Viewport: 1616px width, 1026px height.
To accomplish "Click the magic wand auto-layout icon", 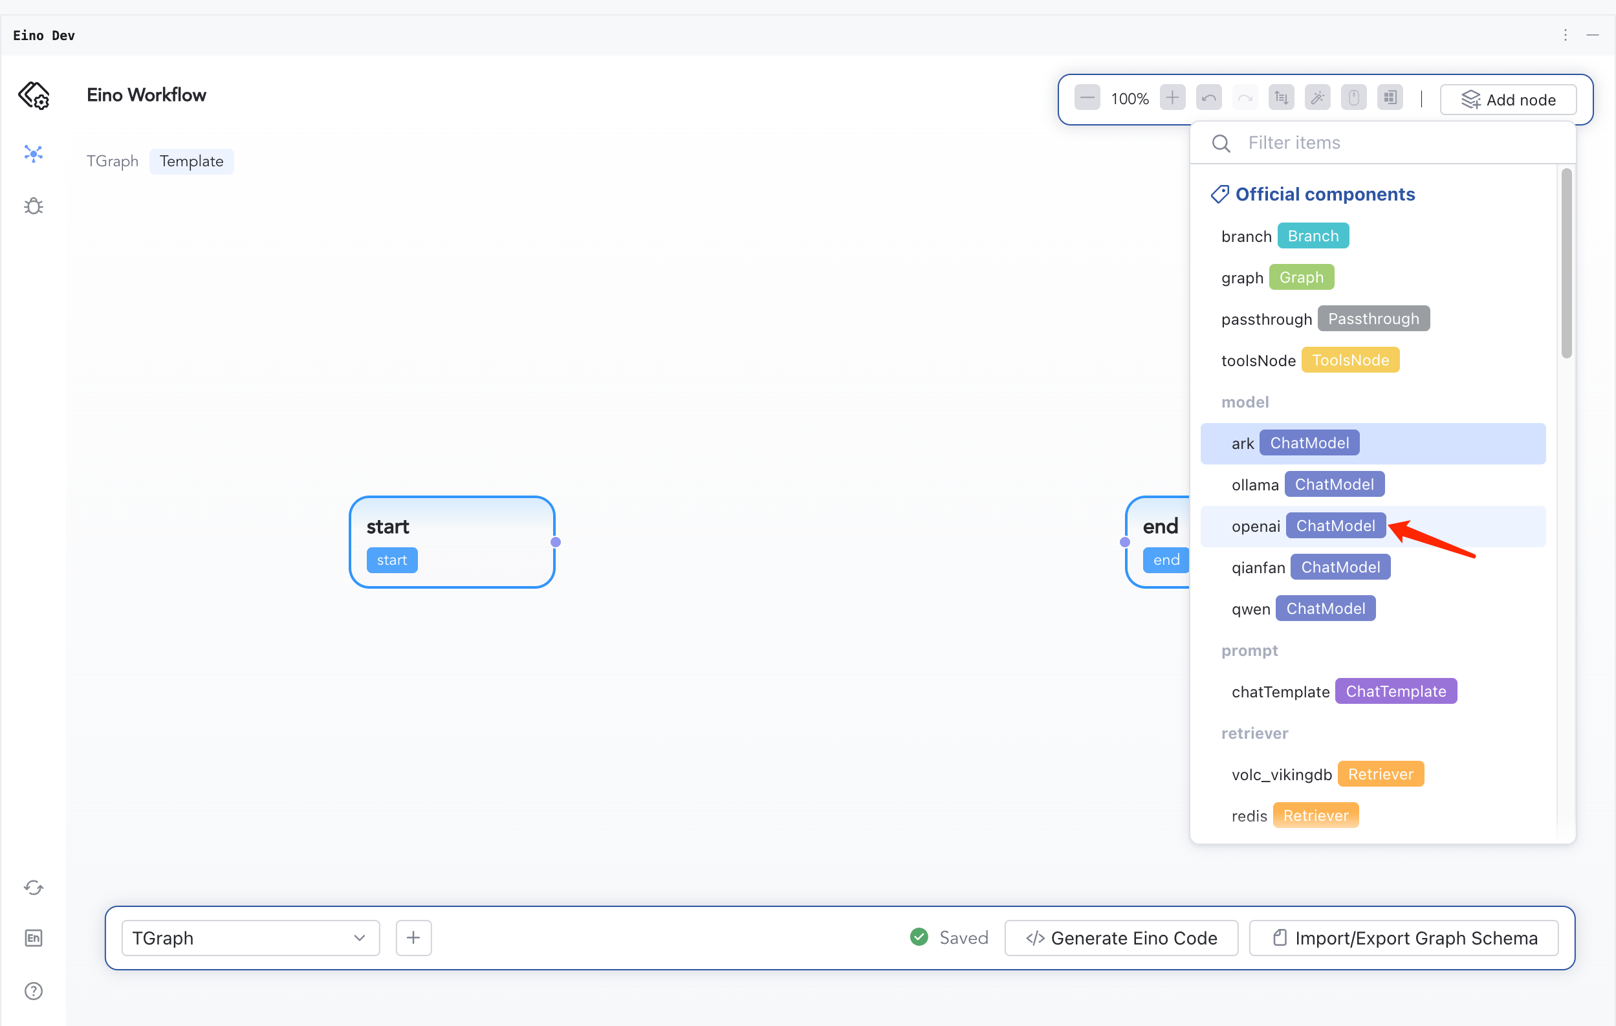I will coord(1317,98).
